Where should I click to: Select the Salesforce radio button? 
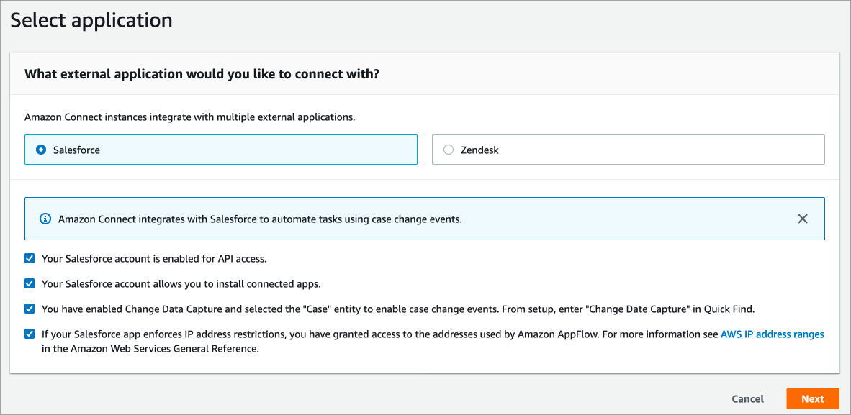41,150
